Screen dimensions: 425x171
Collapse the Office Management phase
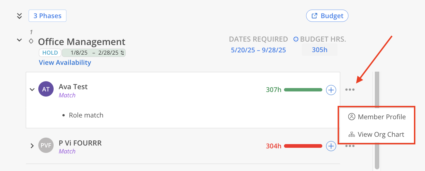tap(19, 40)
